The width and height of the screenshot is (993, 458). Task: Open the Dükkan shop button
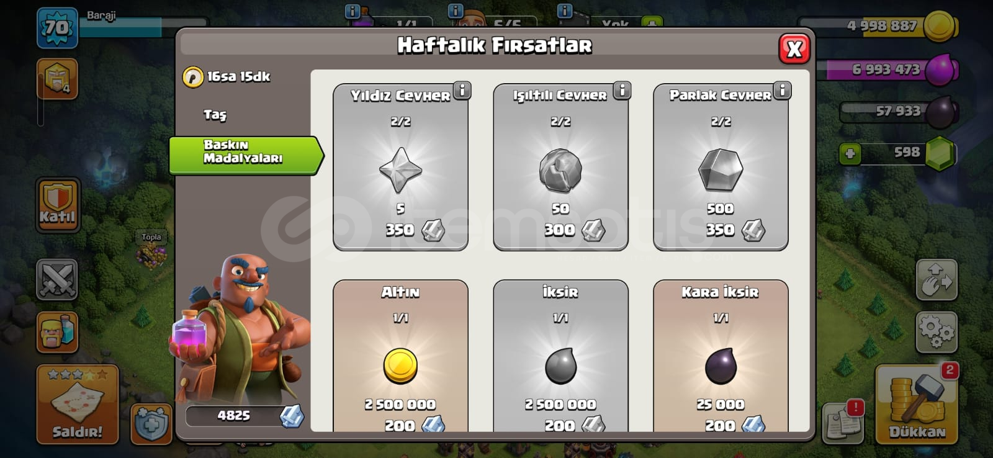click(x=917, y=405)
